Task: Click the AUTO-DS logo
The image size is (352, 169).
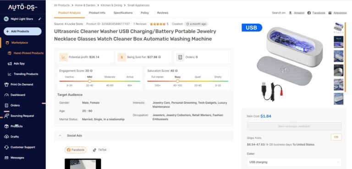Action: pyautogui.click(x=22, y=7)
